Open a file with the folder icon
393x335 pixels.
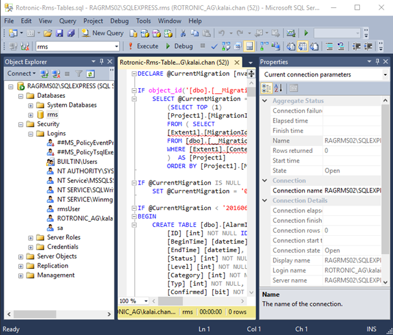click(x=47, y=33)
